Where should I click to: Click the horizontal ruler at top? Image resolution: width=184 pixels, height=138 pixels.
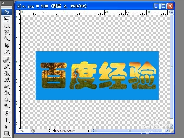point(95,12)
